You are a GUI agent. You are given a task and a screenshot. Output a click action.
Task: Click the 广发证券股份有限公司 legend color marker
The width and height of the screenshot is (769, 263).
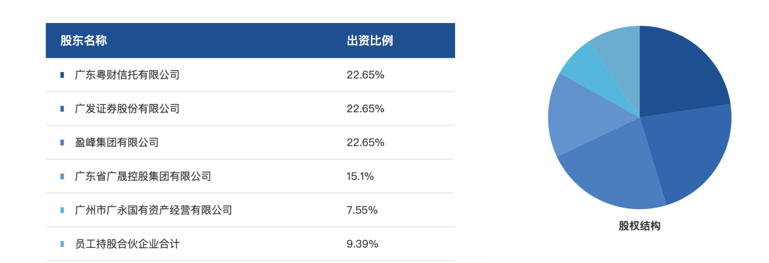pyautogui.click(x=62, y=109)
